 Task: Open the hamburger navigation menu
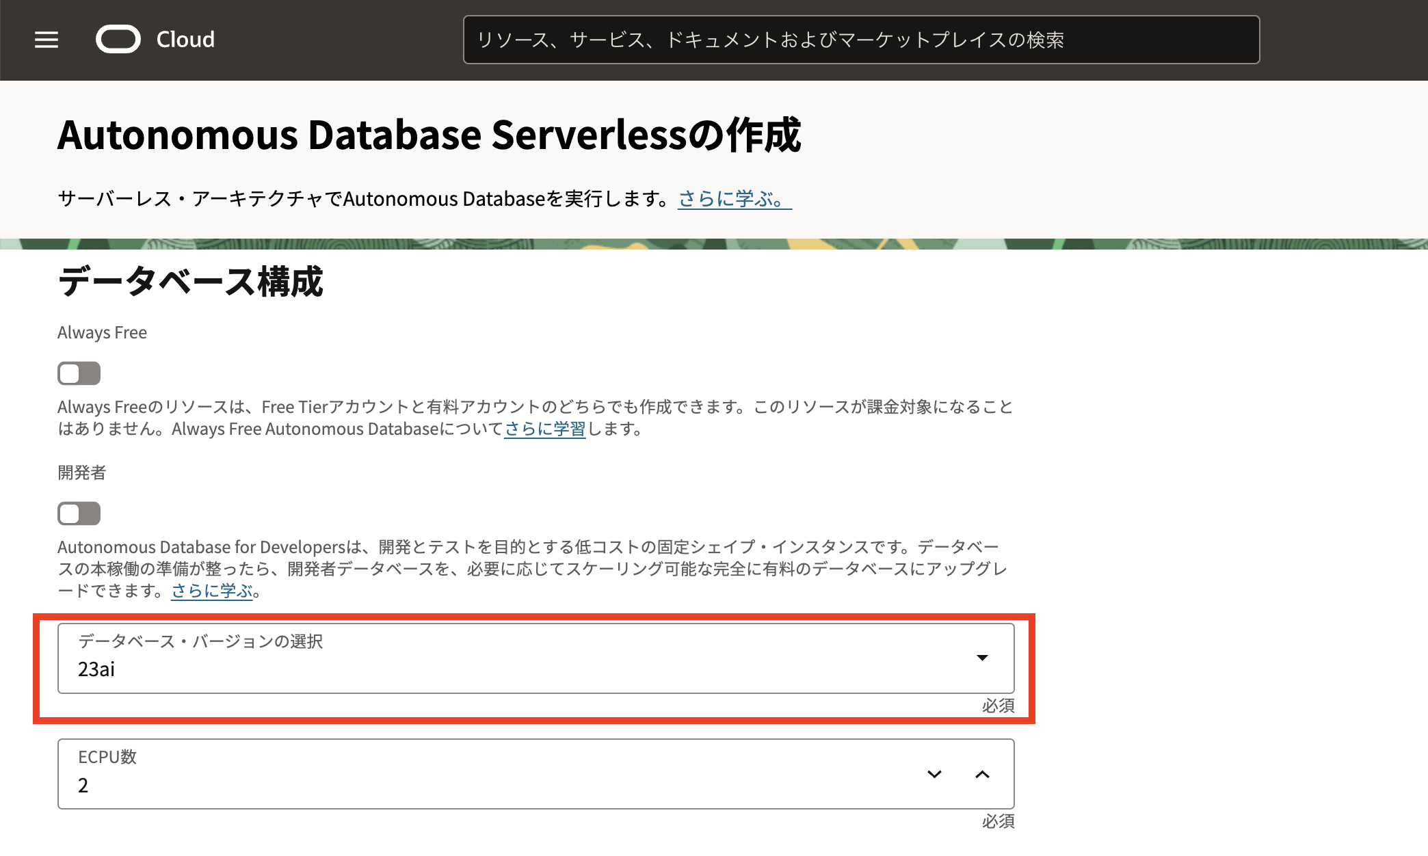pyautogui.click(x=47, y=40)
